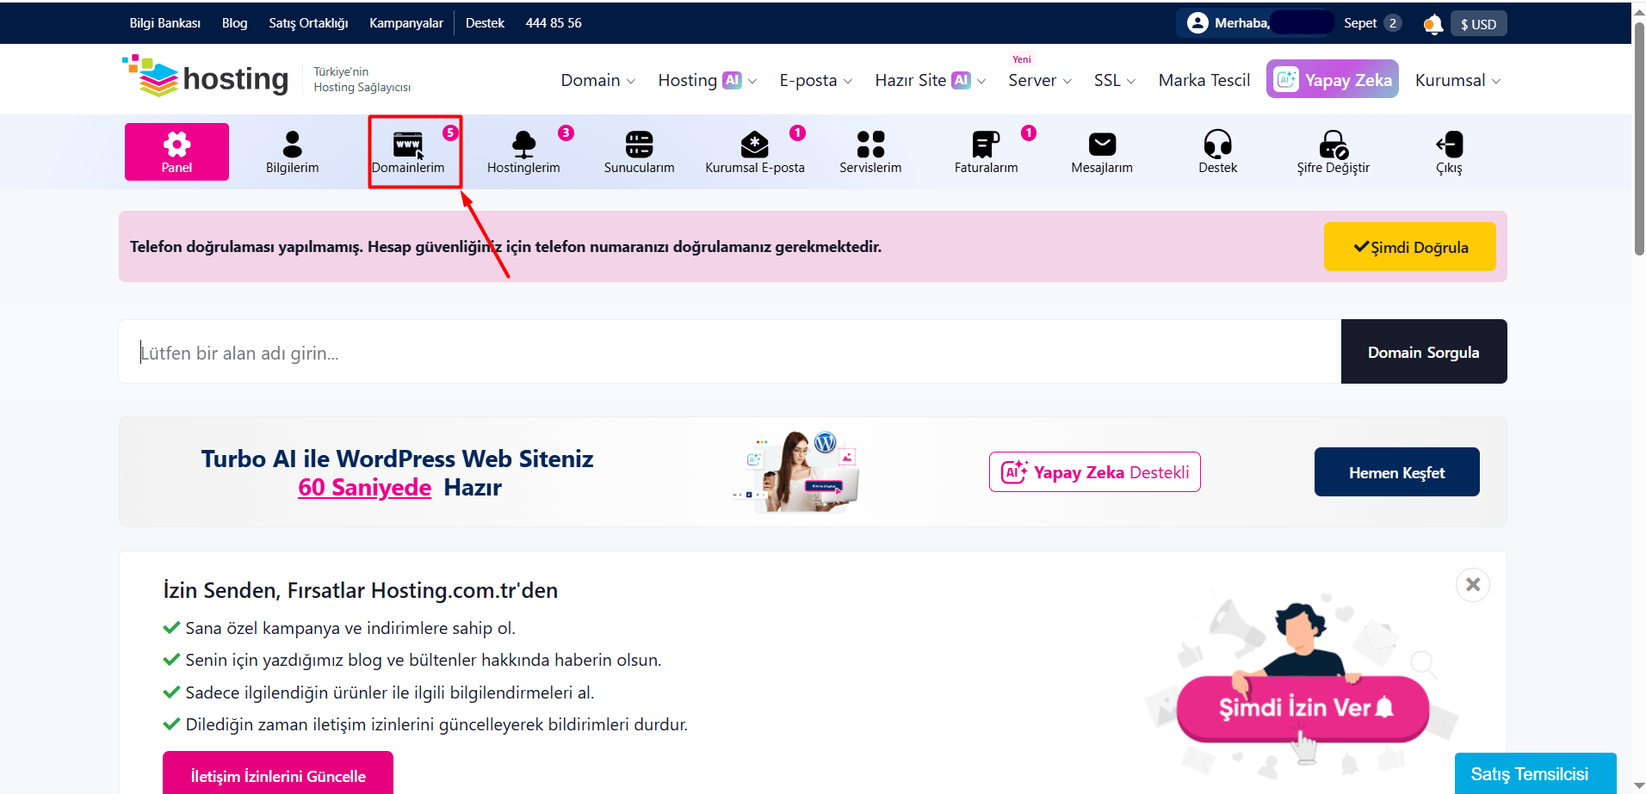Expand the Domain menu
Screen dimensions: 1646x794
click(x=598, y=80)
